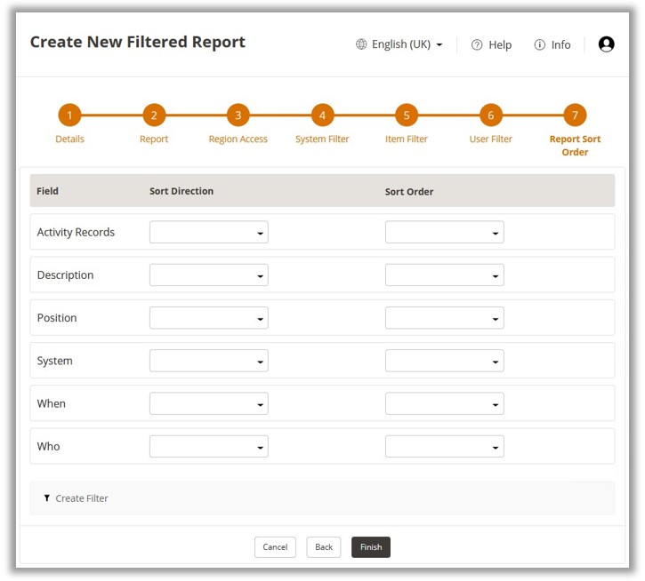Click the globe language icon
The width and height of the screenshot is (645, 581).
pos(361,44)
